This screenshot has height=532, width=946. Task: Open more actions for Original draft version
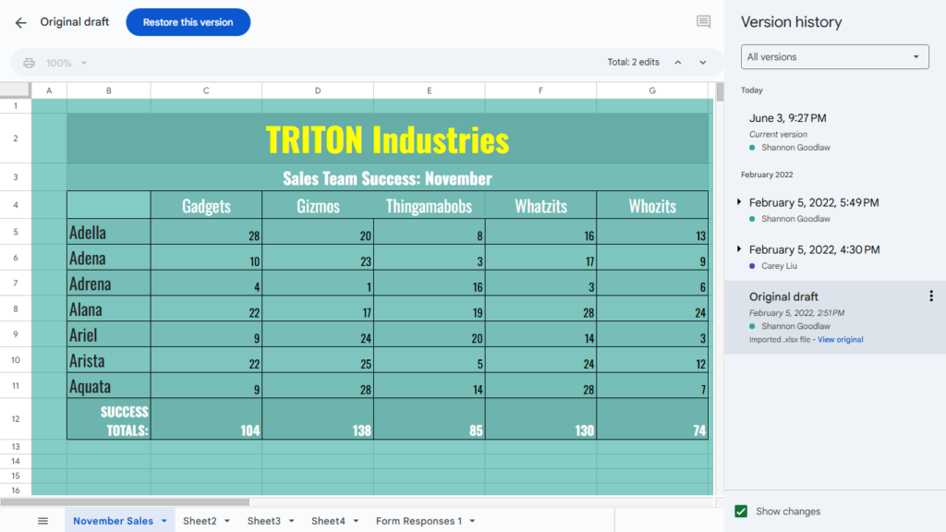pyautogui.click(x=930, y=296)
